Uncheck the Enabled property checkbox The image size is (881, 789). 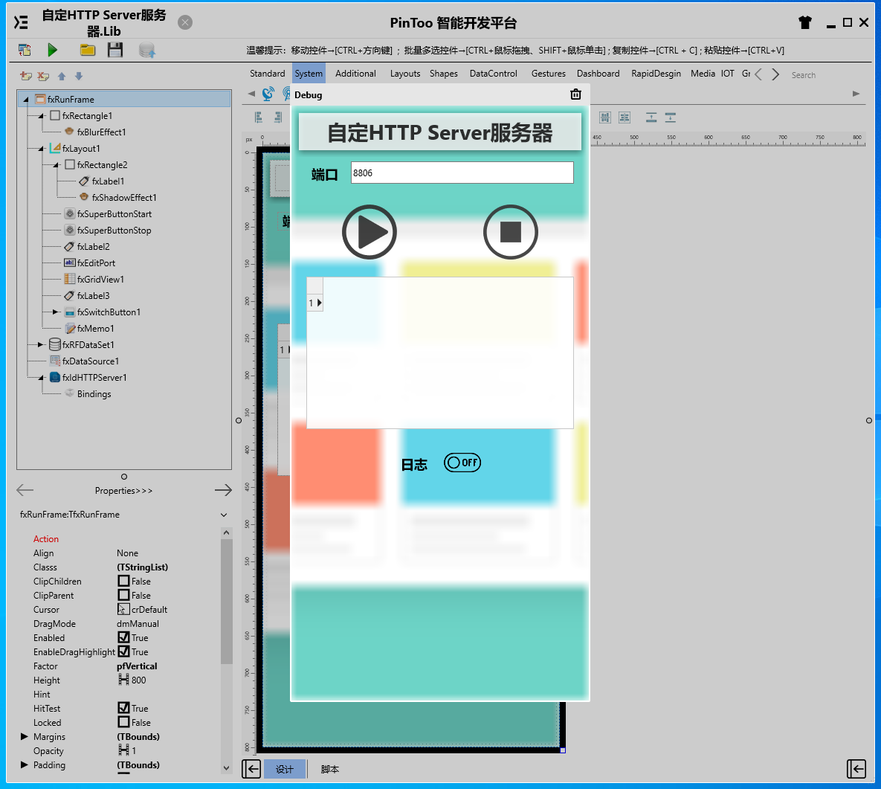[x=123, y=637]
